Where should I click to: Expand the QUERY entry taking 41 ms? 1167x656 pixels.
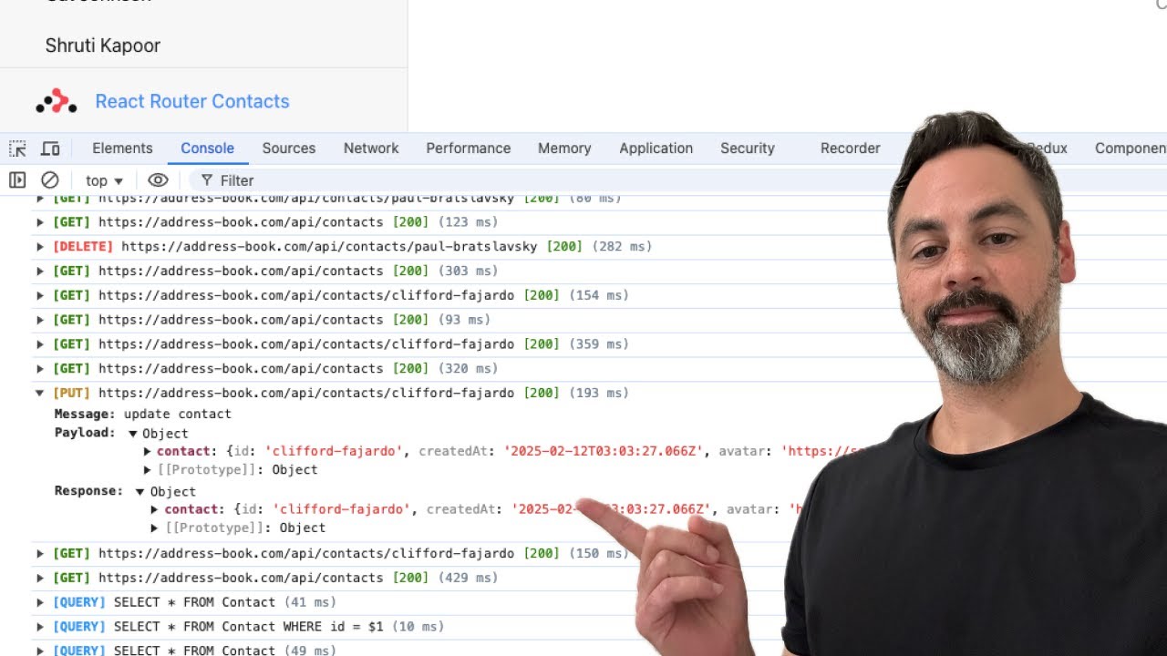coord(39,602)
